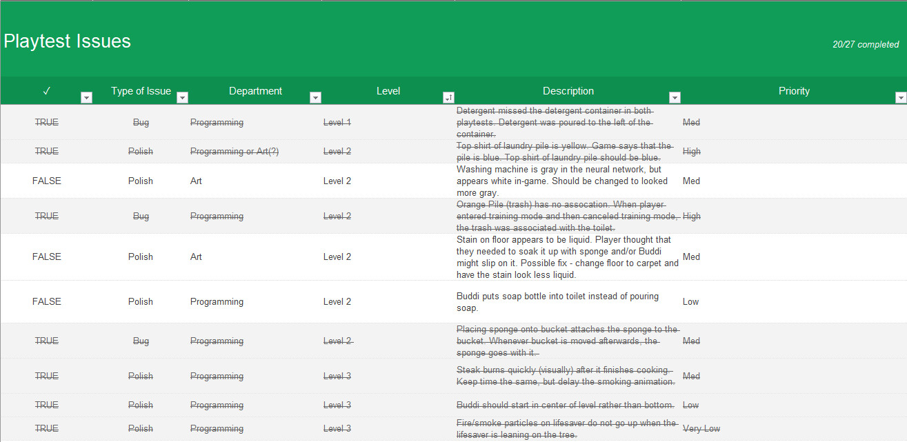Select the Very Low priority cell
Screen dimensions: 907x442
pos(701,428)
